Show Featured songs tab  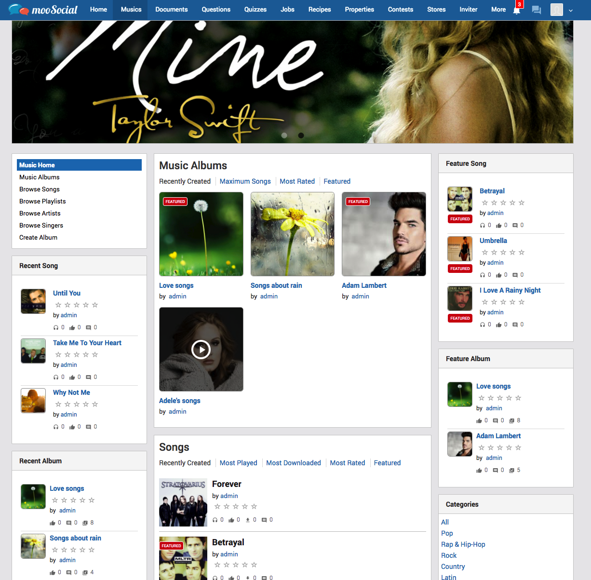click(x=387, y=463)
